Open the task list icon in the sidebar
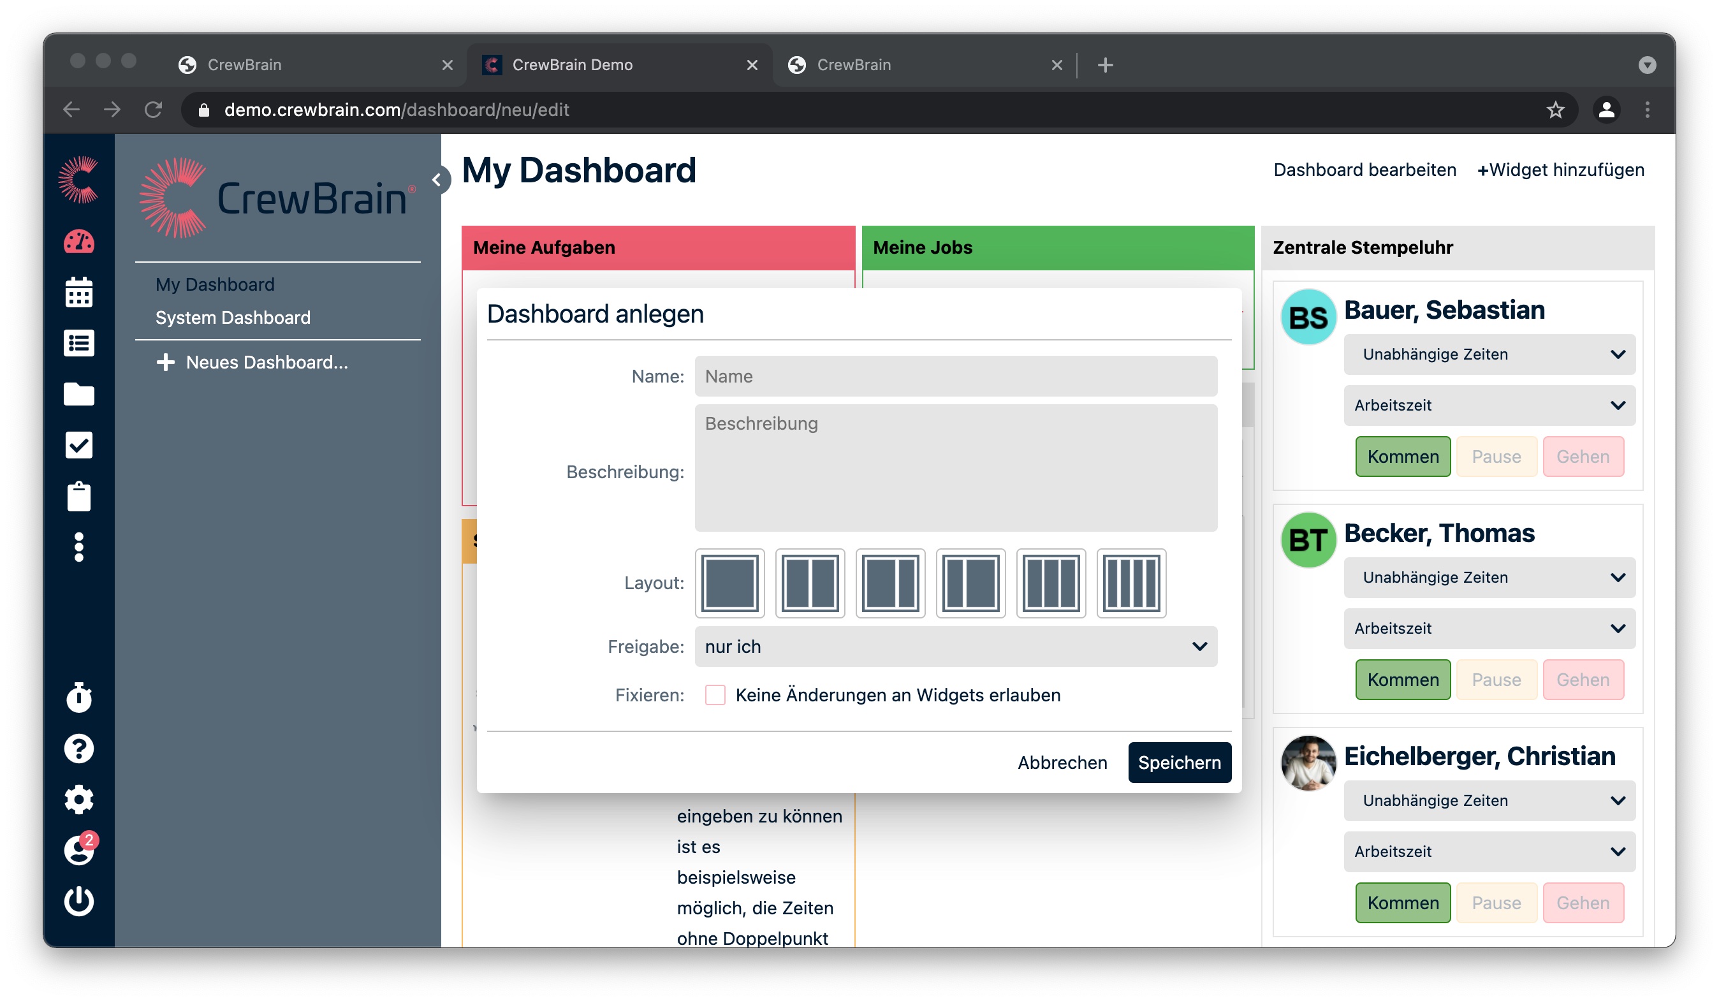Image resolution: width=1719 pixels, height=1001 pixels. click(79, 343)
